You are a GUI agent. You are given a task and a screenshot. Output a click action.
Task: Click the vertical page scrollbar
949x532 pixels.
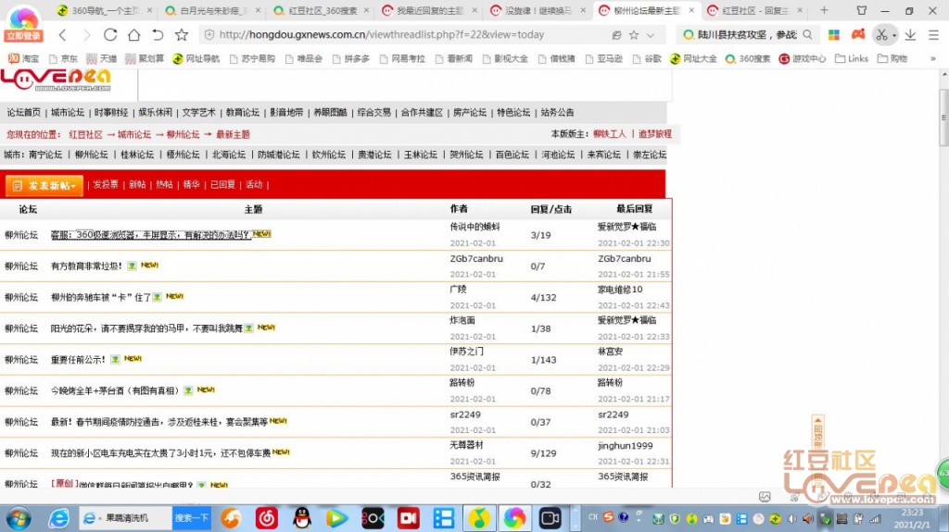(943, 118)
